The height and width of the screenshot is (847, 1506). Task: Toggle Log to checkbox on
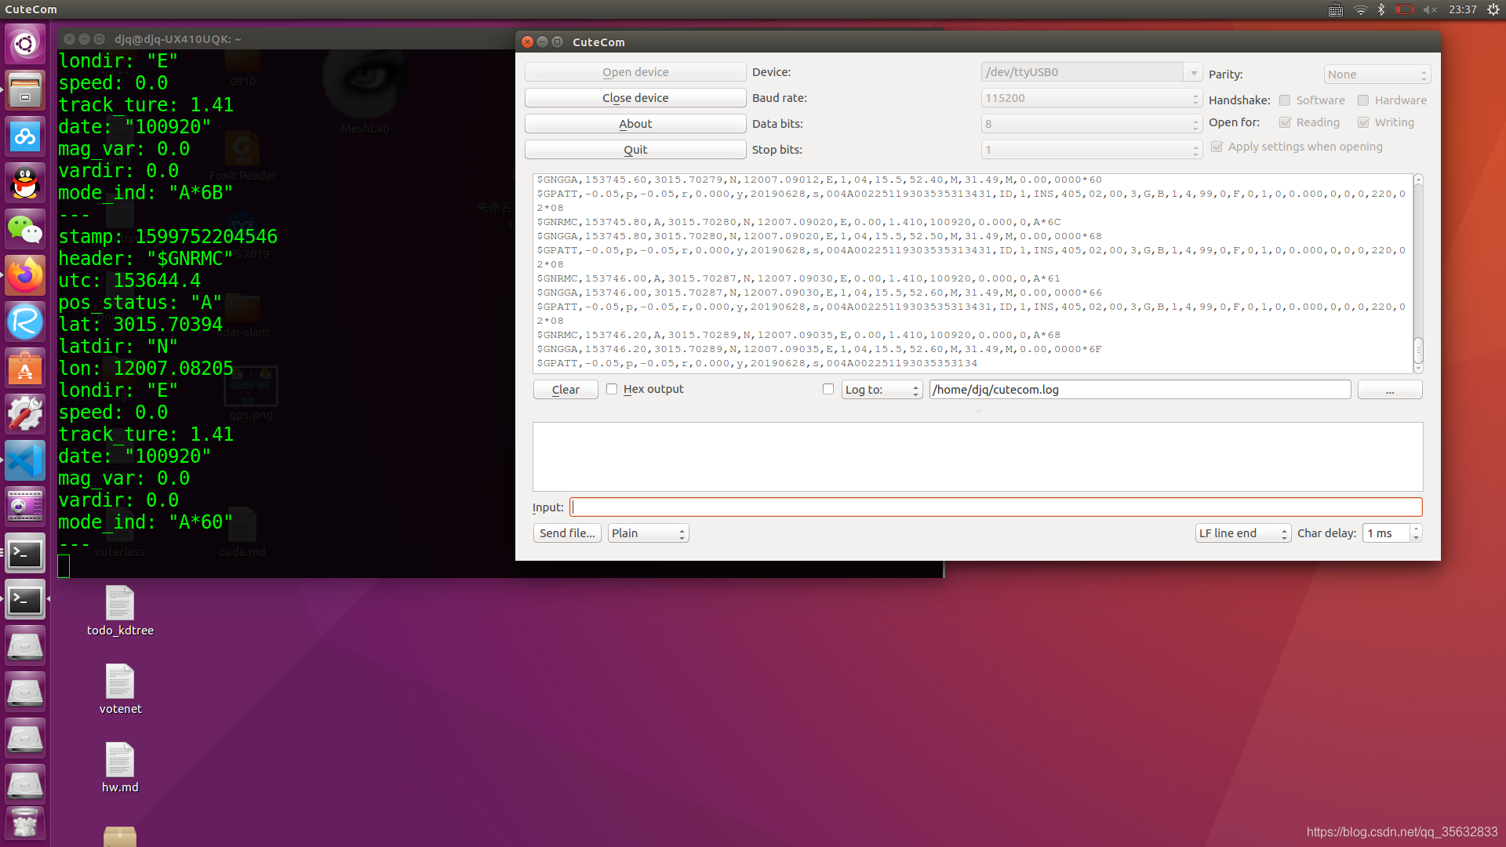pos(828,389)
